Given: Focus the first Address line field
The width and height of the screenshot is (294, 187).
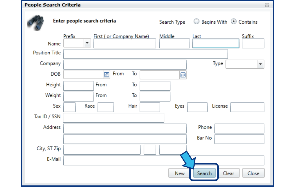Looking at the screenshot, I should pyautogui.click(x=125, y=128).
